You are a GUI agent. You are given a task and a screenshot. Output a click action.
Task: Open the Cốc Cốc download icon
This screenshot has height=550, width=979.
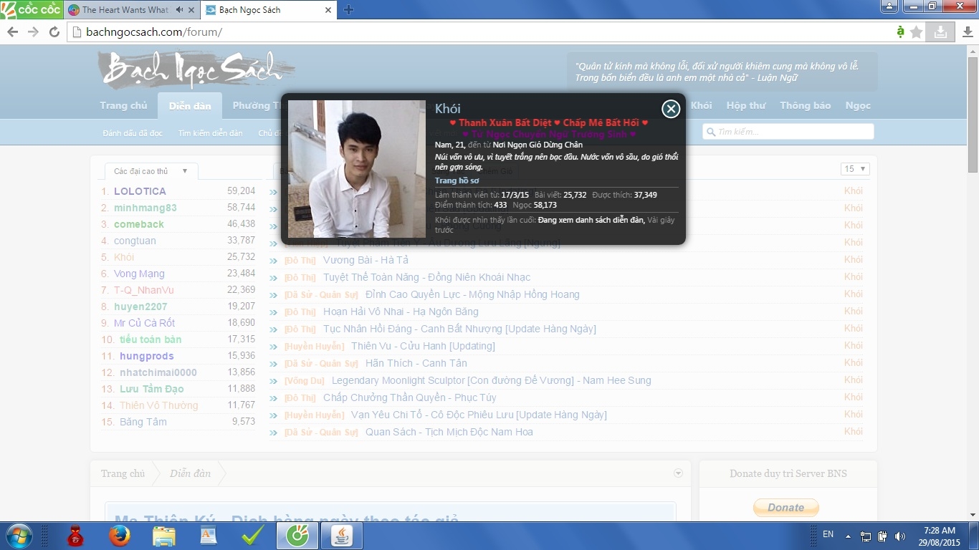pos(940,32)
